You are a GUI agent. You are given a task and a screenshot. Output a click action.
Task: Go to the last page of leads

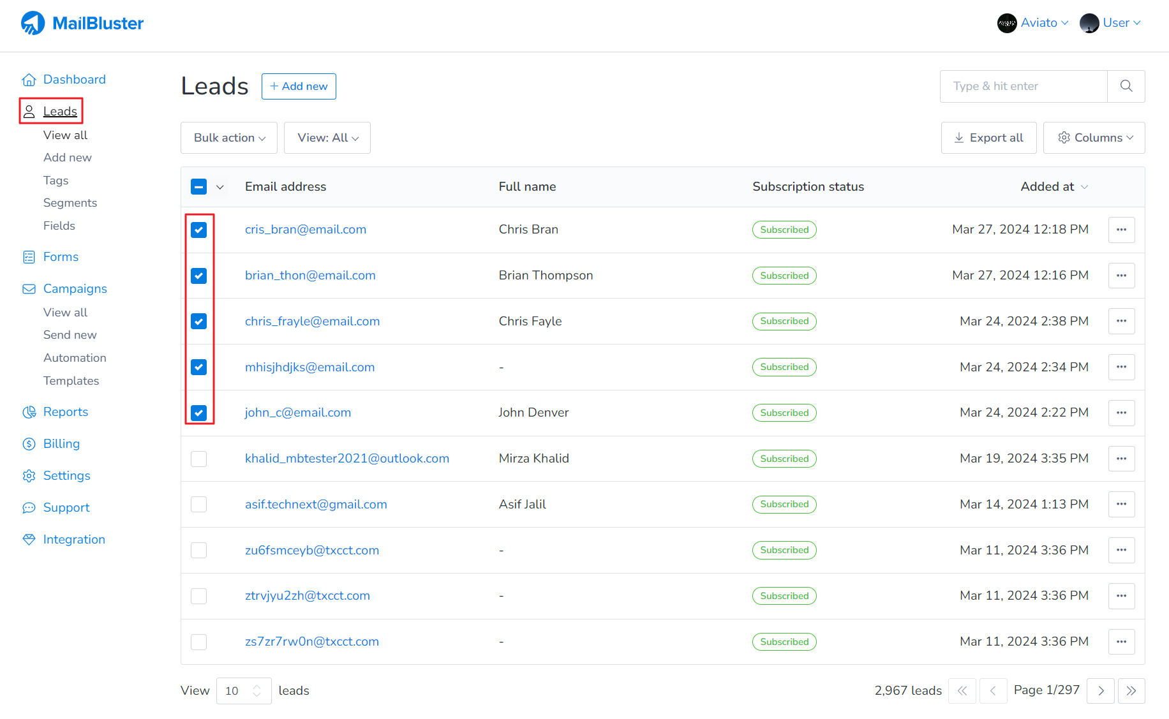click(1131, 691)
